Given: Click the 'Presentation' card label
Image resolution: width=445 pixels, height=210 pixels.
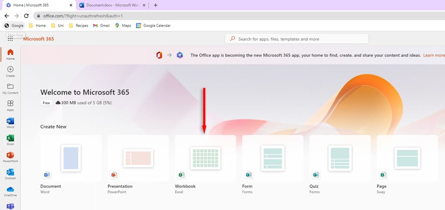Looking at the screenshot, I should pyautogui.click(x=120, y=186).
